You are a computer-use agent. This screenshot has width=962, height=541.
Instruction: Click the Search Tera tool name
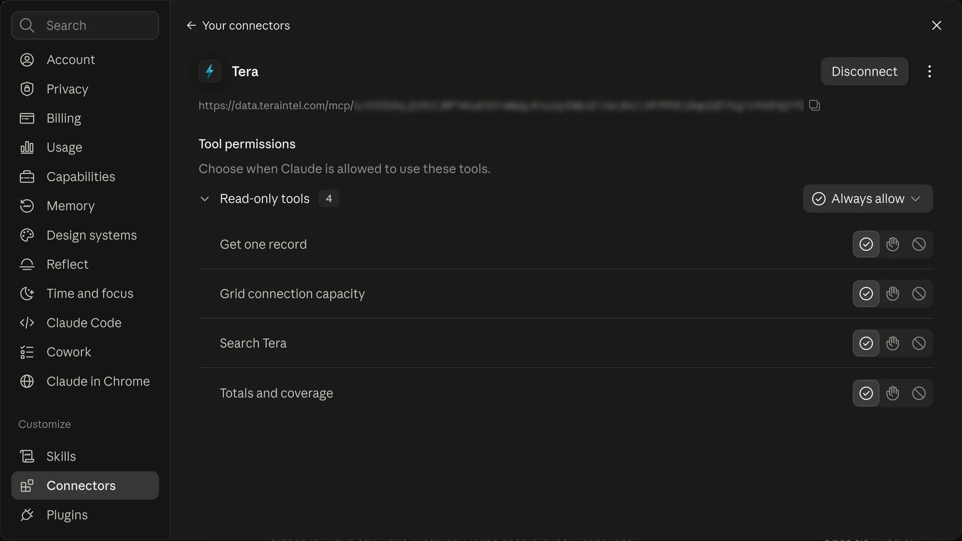pos(253,343)
